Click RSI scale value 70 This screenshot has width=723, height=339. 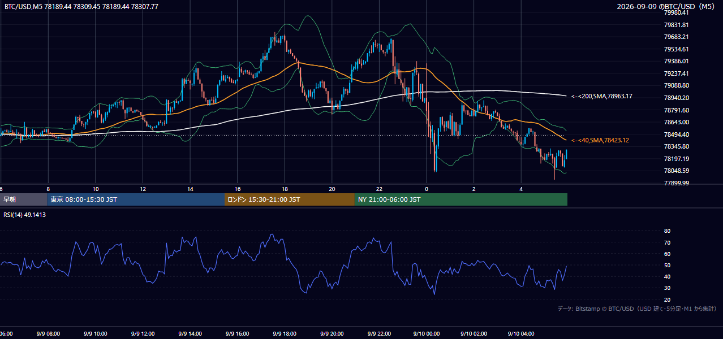click(x=667, y=242)
